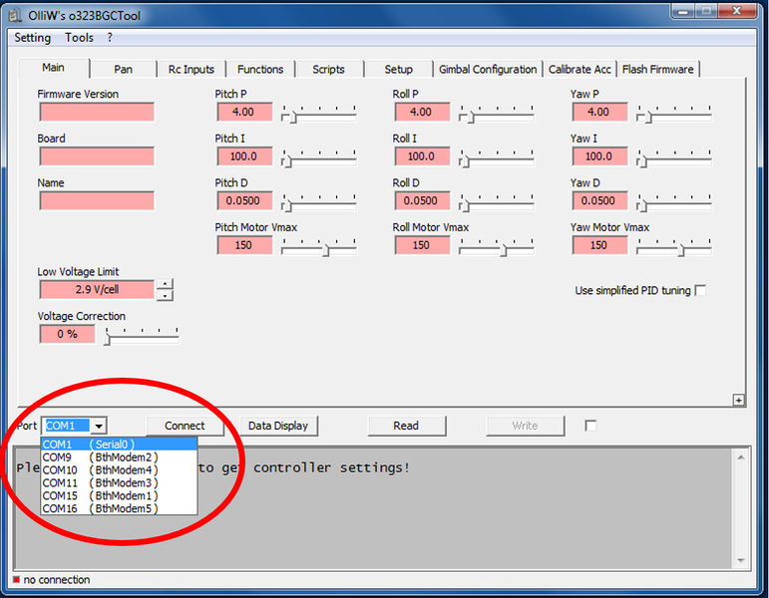Open the Tools menu
The height and width of the screenshot is (598, 769).
point(79,38)
